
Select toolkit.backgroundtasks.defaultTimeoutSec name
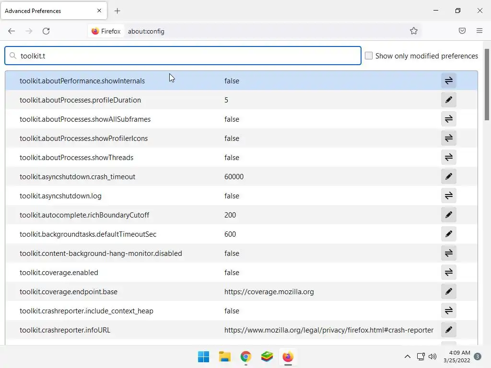pyautogui.click(x=88, y=234)
